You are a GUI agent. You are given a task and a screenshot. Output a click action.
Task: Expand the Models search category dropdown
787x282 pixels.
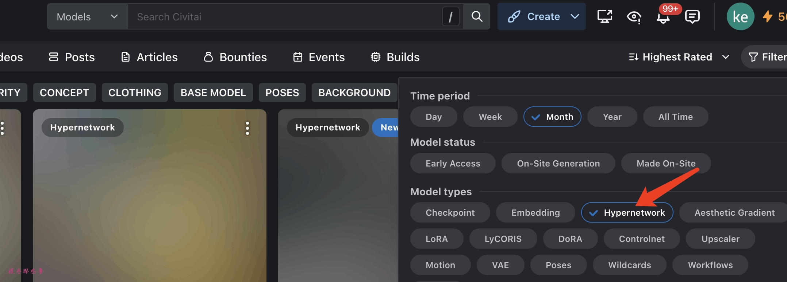pyautogui.click(x=87, y=17)
